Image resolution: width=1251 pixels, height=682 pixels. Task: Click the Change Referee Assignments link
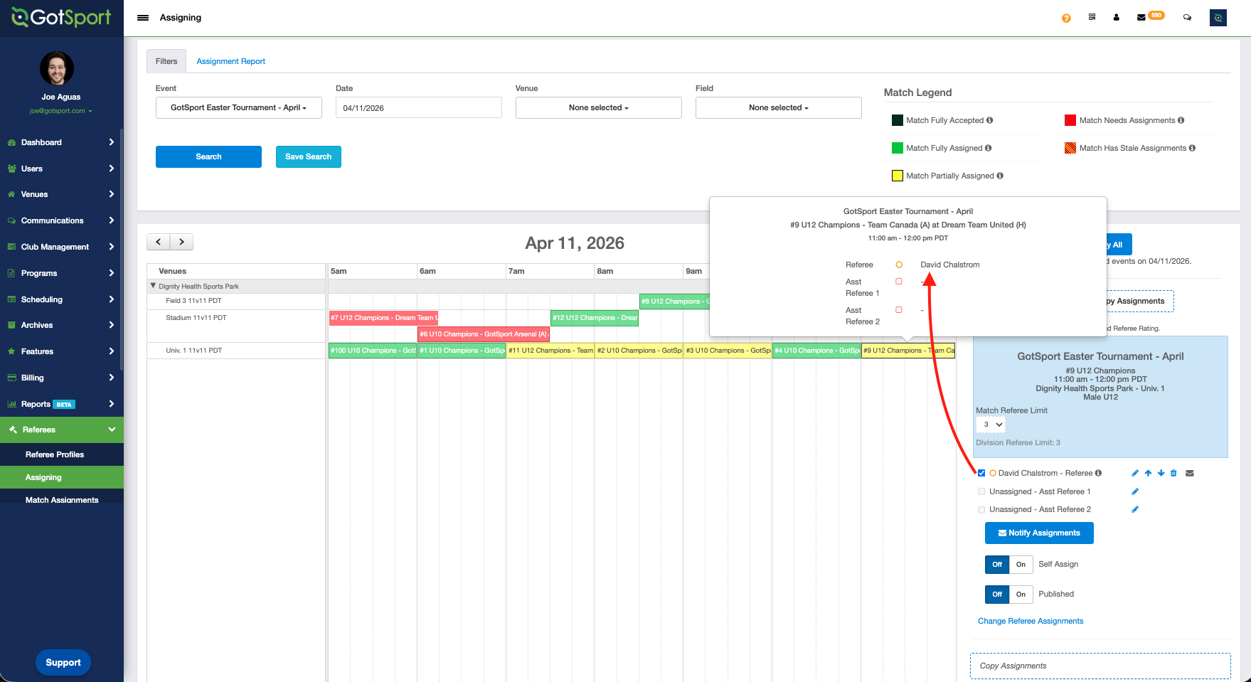1031,622
